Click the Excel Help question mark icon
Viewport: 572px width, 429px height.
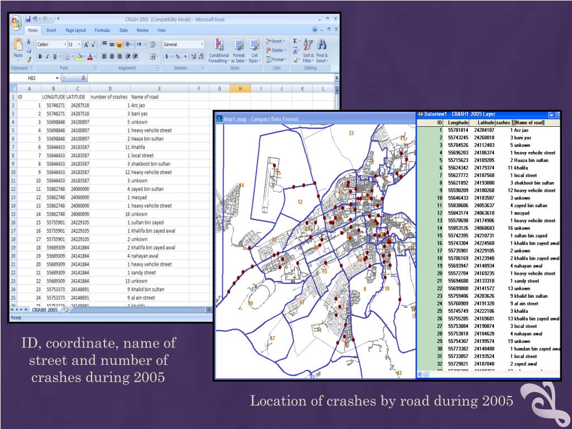coord(315,30)
